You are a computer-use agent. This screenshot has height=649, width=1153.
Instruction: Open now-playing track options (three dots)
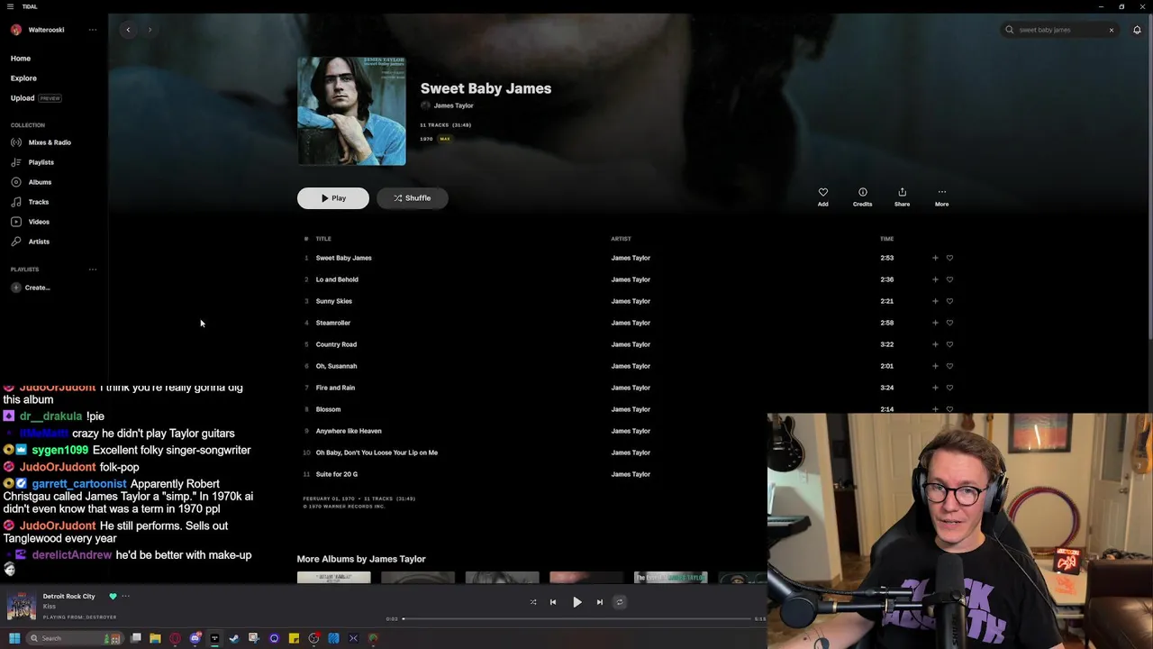[x=125, y=596]
